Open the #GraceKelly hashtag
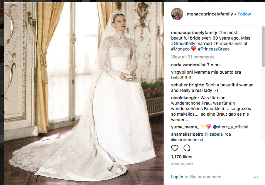This screenshot has height=185, width=265. pyautogui.click(x=183, y=44)
